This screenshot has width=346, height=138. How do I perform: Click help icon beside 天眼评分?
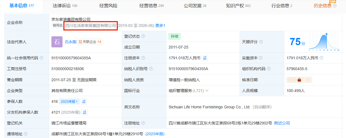point(261,42)
